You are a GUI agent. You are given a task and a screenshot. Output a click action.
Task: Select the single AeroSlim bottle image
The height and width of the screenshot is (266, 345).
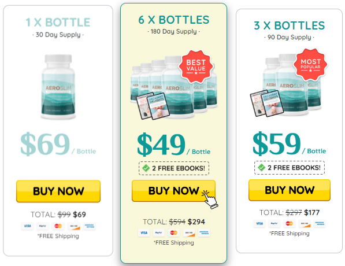coord(58,87)
